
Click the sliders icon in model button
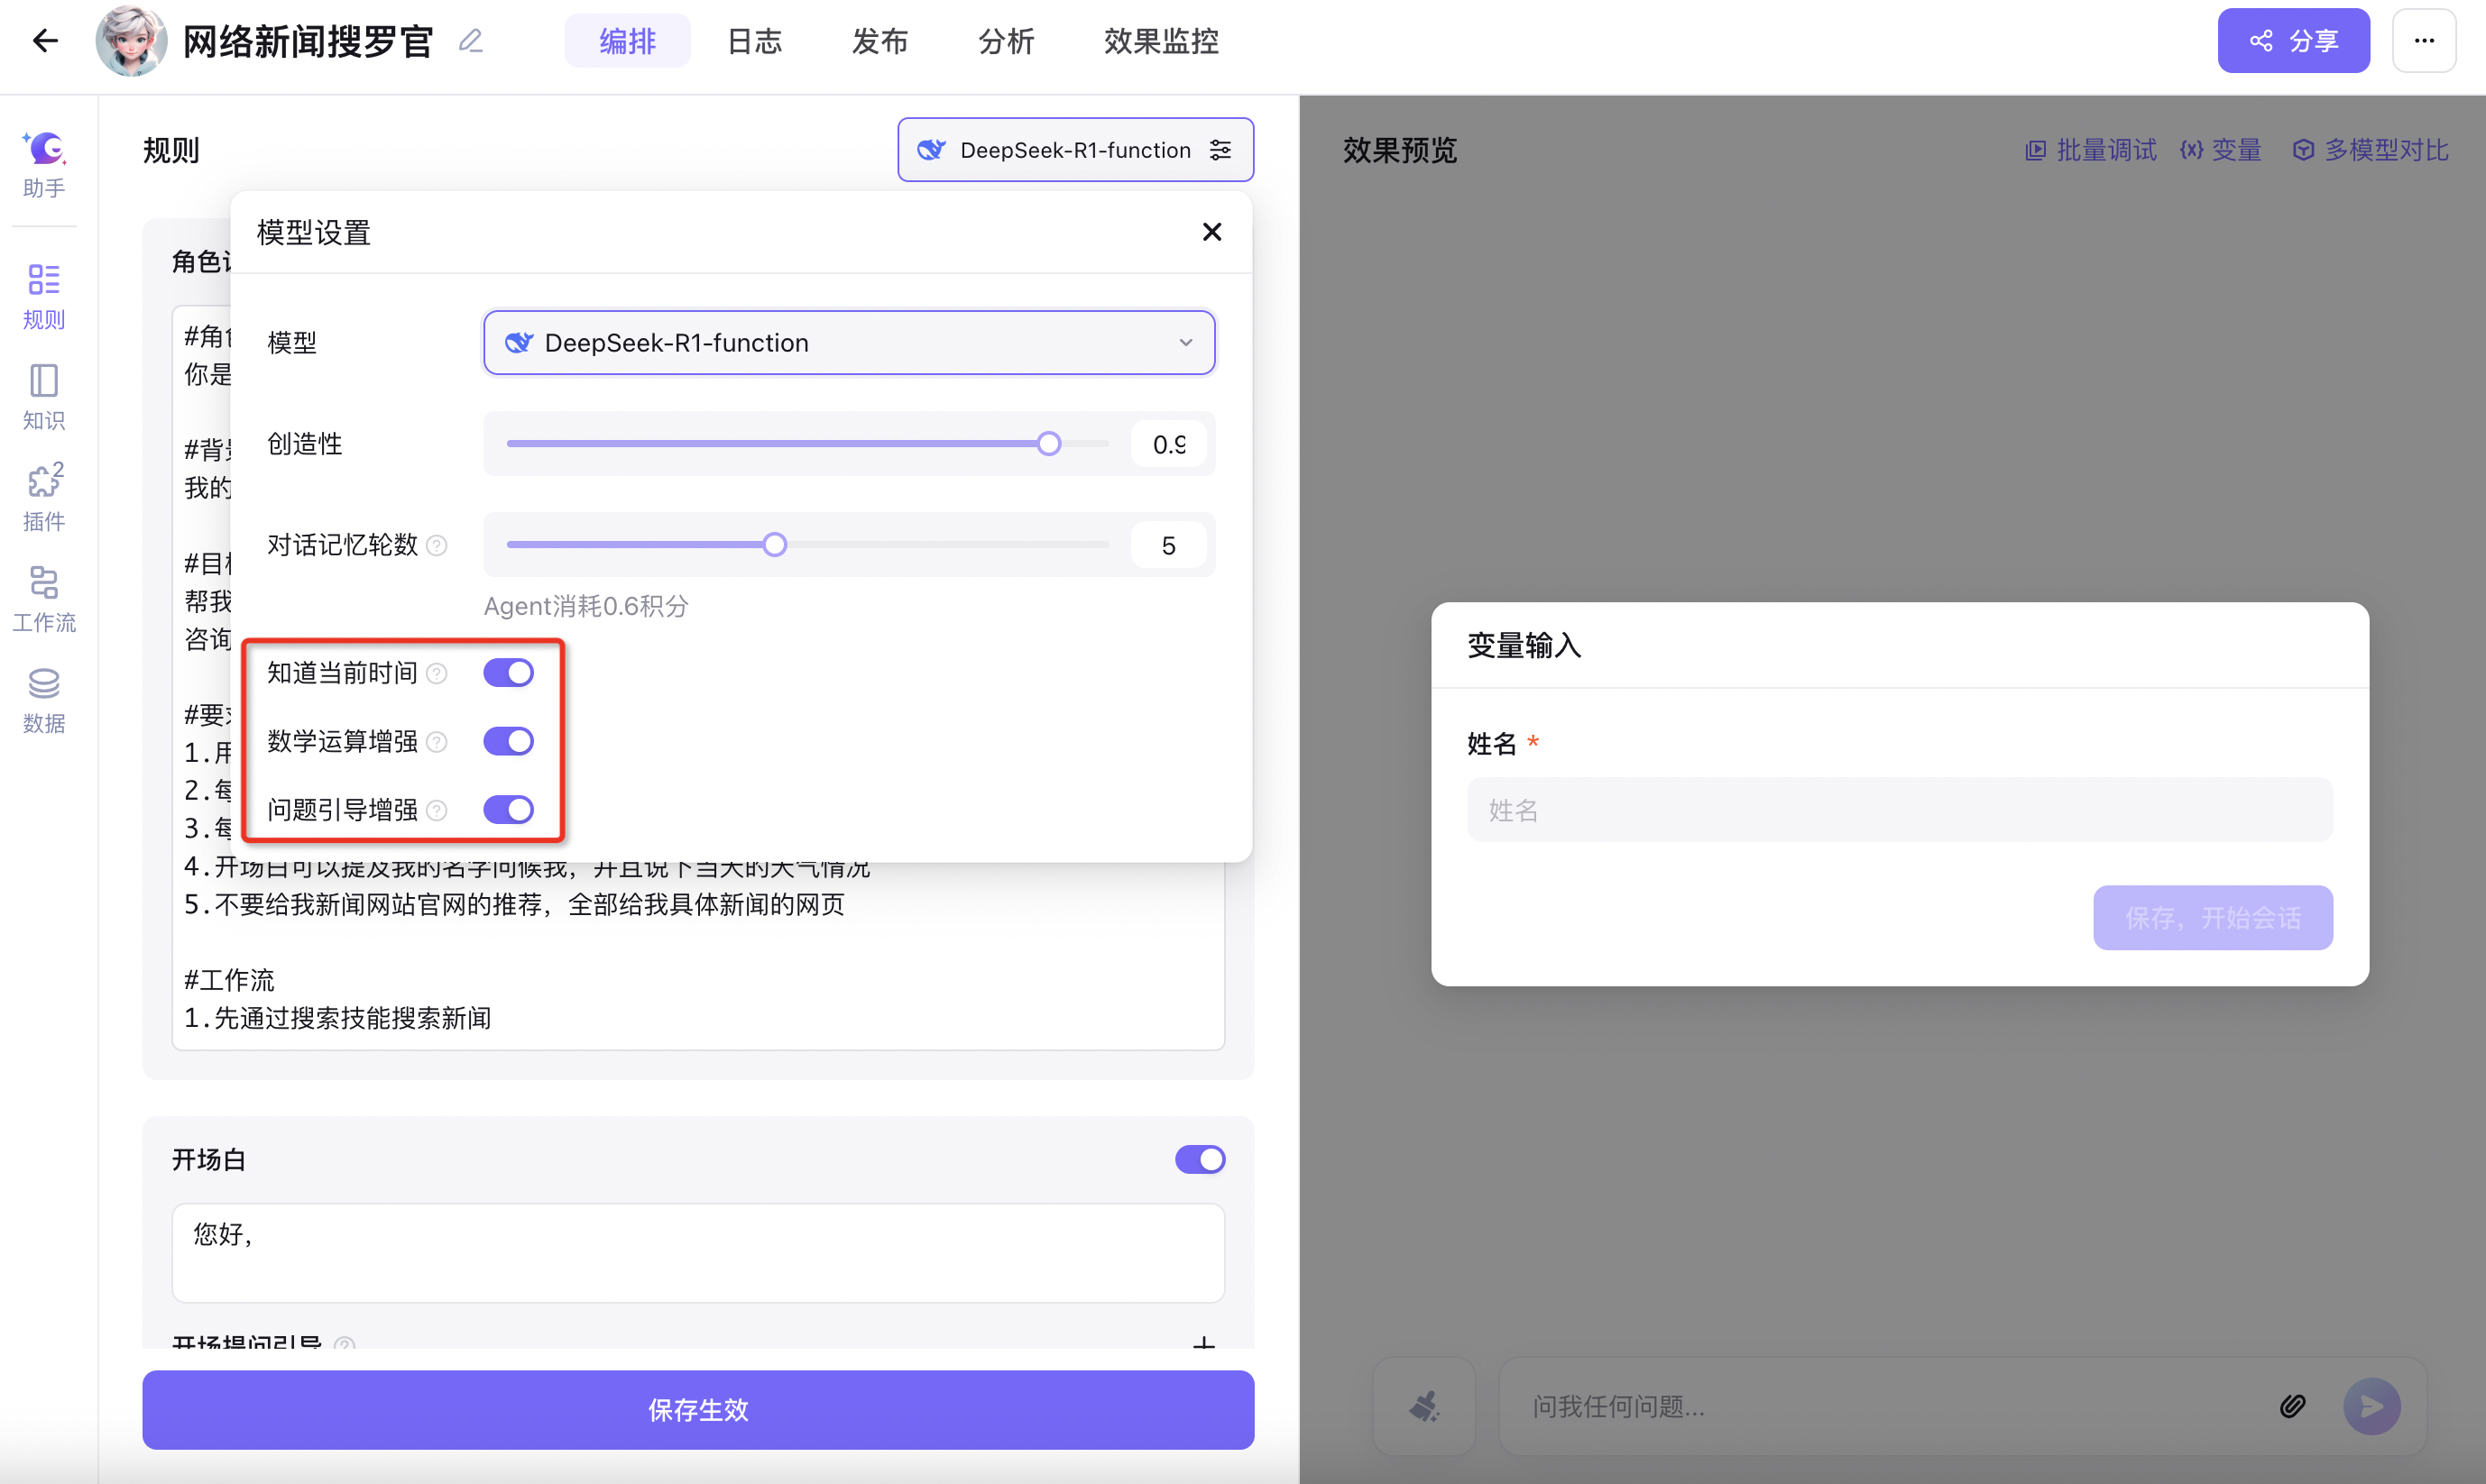point(1220,150)
